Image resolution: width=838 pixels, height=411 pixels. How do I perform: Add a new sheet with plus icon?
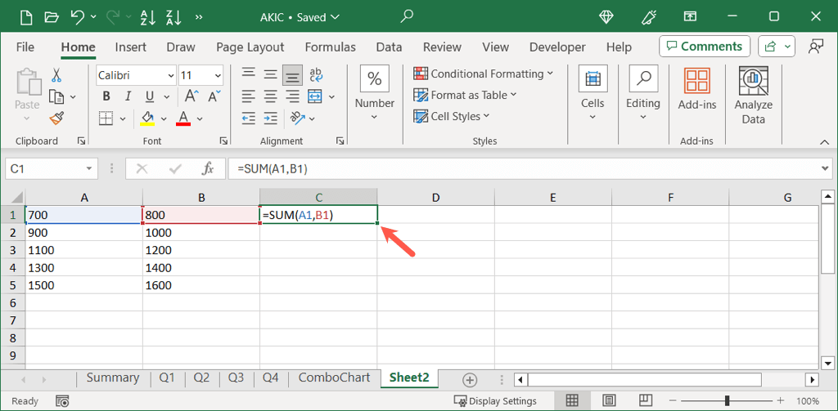[x=469, y=380]
